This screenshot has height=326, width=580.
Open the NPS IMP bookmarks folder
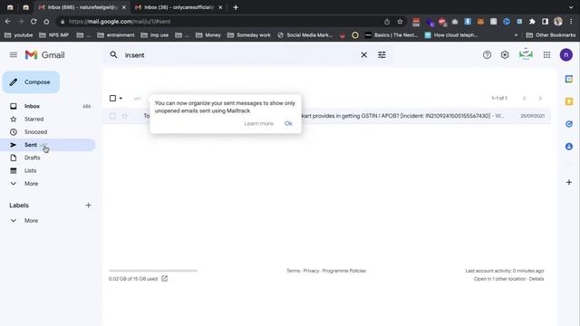(54, 35)
